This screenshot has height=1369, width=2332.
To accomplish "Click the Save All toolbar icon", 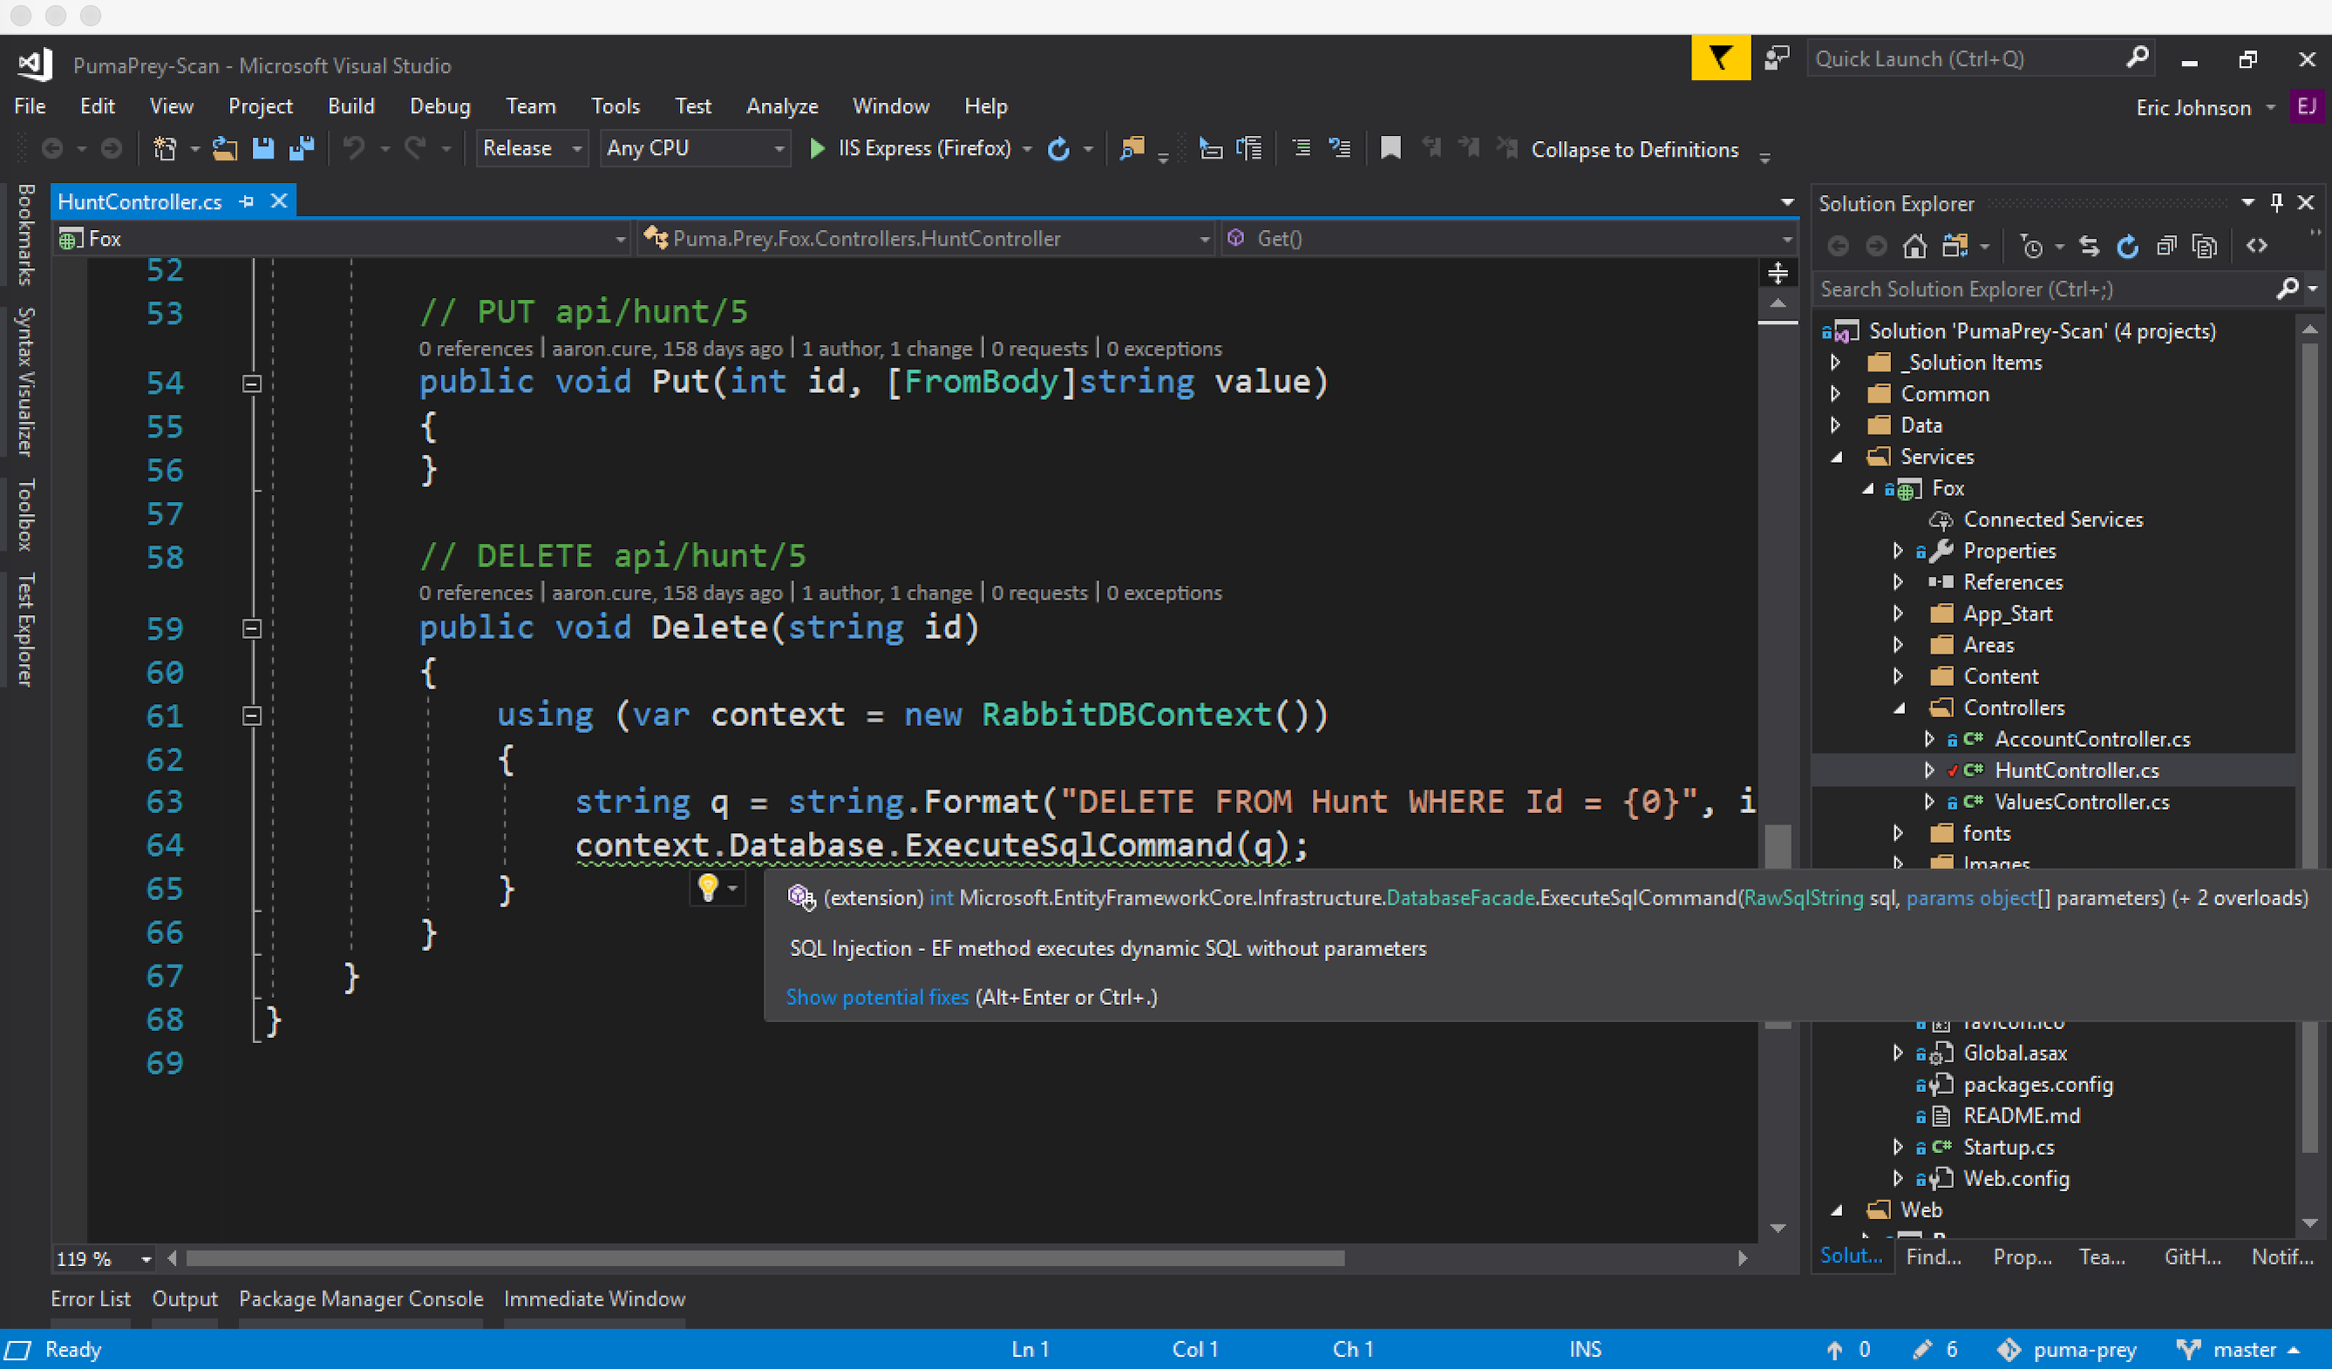I will [302, 148].
